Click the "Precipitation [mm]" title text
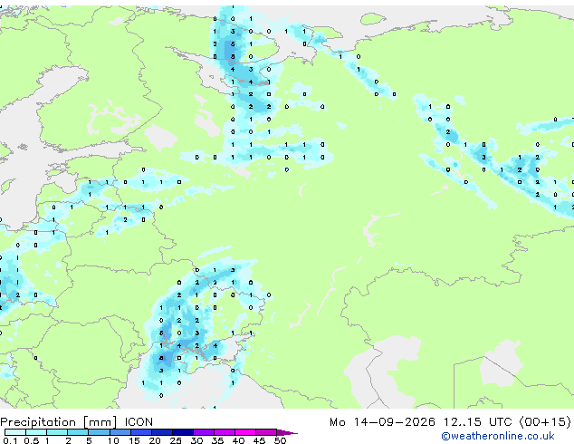The image size is (574, 444). click(x=59, y=422)
